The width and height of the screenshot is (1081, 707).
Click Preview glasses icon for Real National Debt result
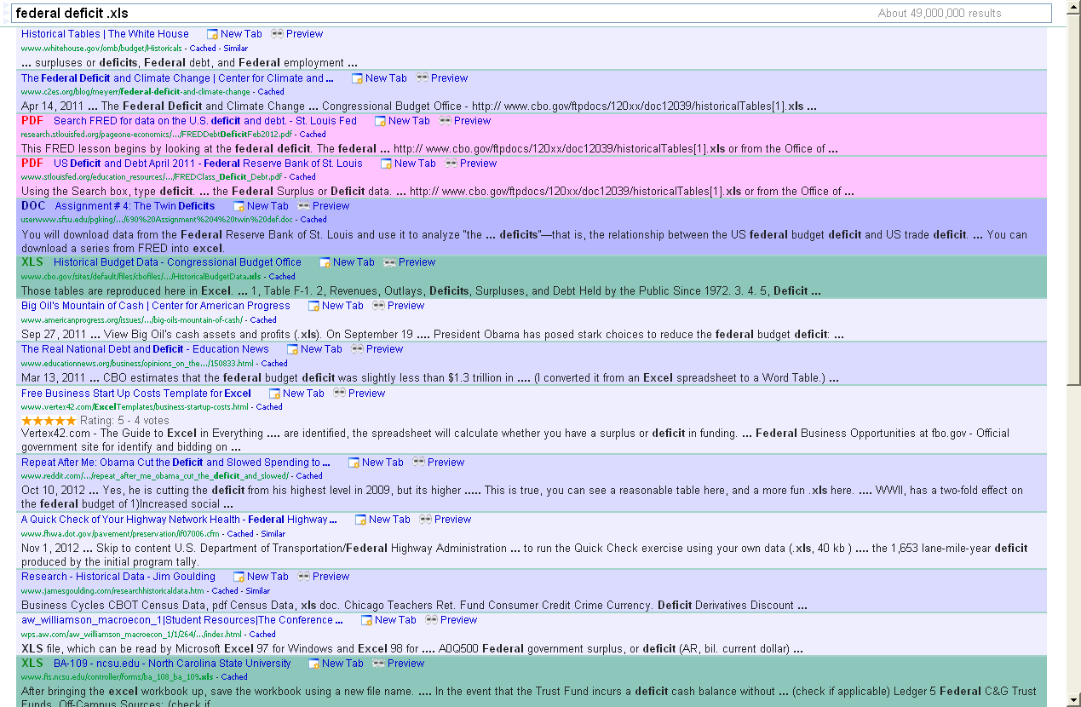pos(357,349)
